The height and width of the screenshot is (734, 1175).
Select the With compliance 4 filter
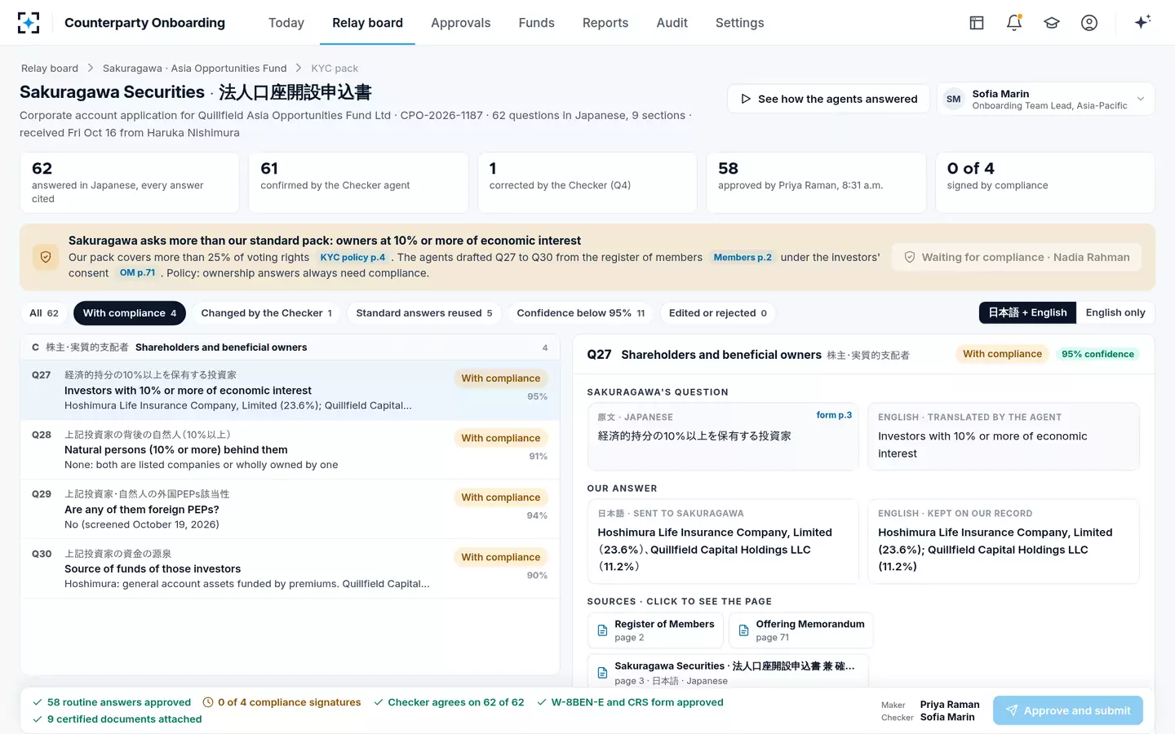click(x=130, y=313)
